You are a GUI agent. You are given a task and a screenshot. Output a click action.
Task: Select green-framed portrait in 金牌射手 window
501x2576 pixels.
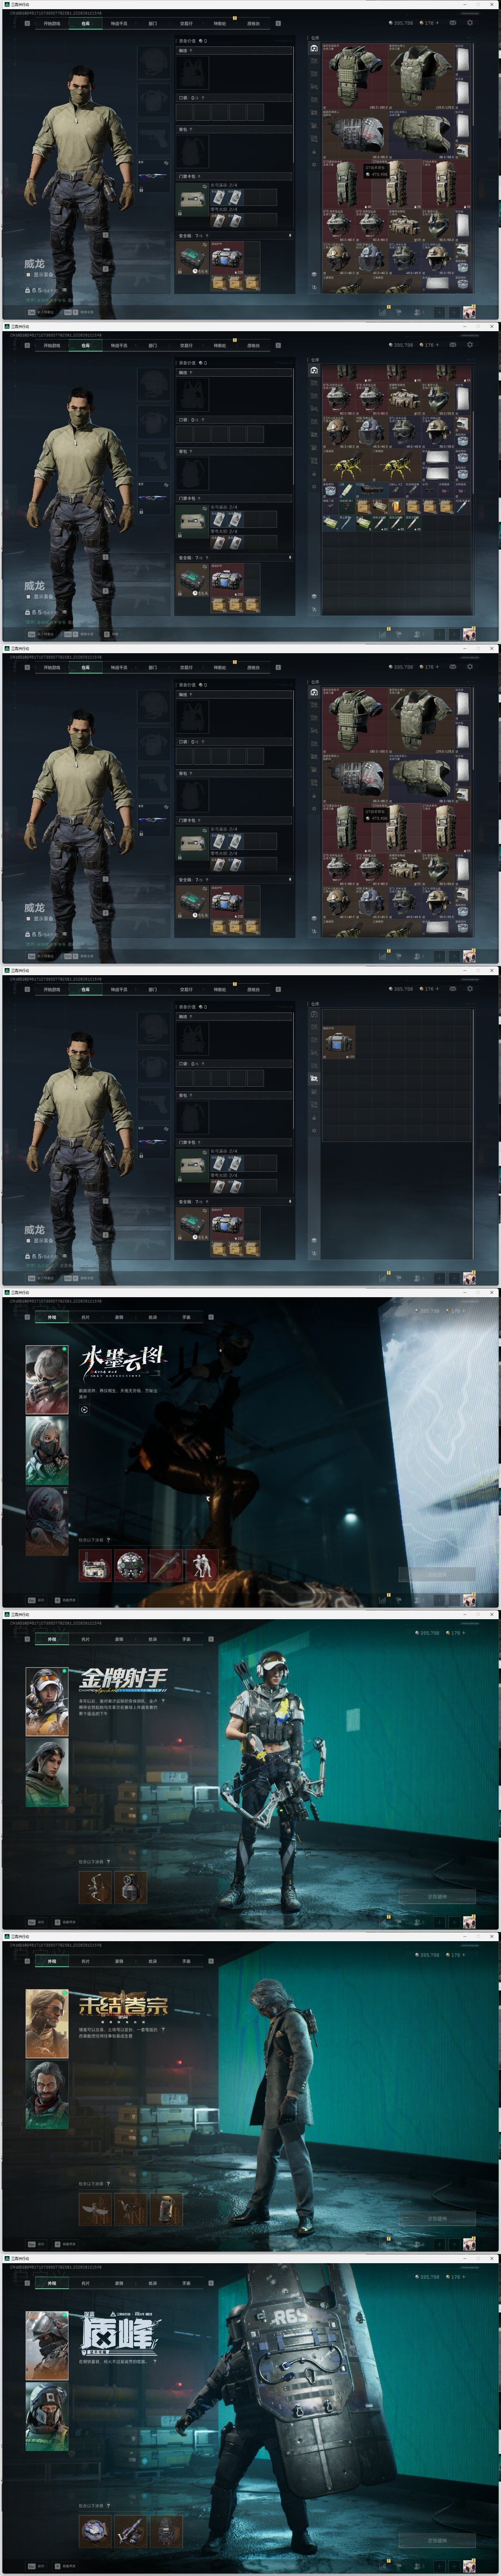point(47,1772)
